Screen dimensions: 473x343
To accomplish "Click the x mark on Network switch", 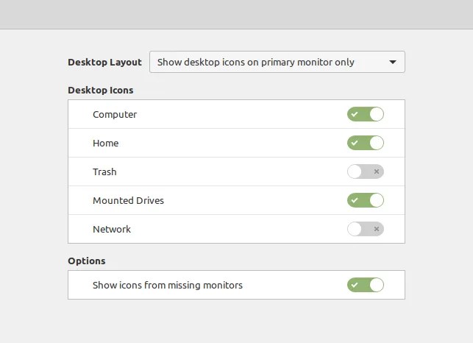I will (x=376, y=229).
